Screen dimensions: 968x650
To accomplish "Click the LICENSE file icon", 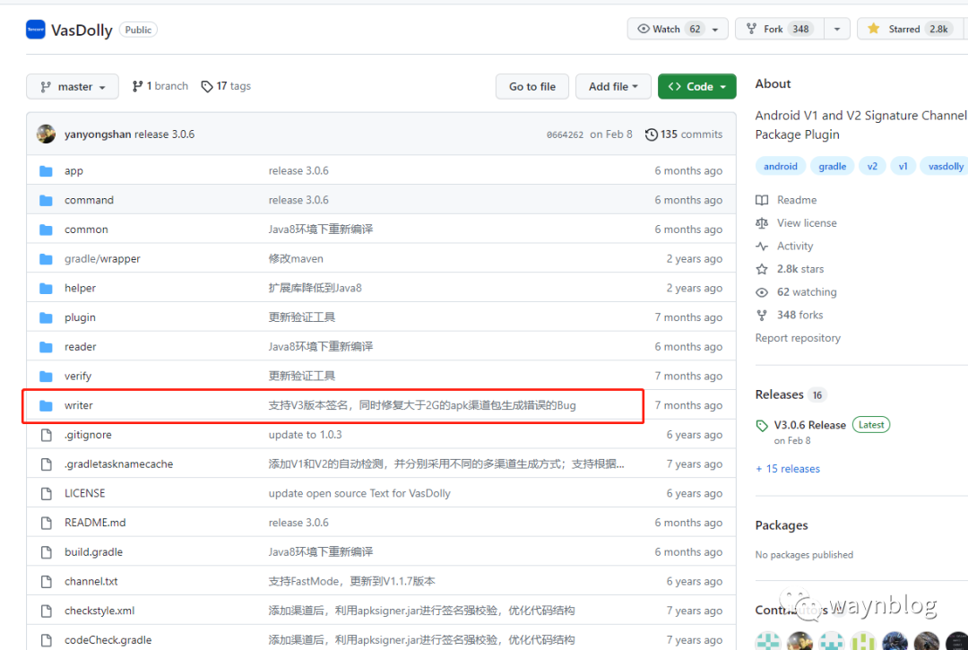I will click(47, 493).
